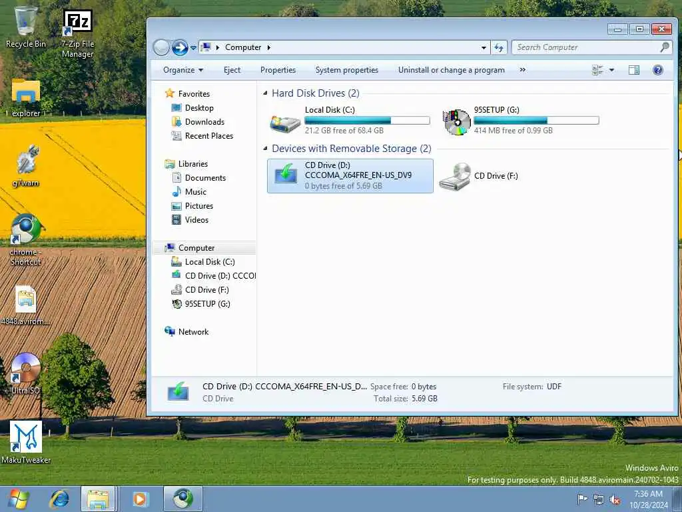Select Computer in navigation pane
The height and width of the screenshot is (512, 682).
196,248
